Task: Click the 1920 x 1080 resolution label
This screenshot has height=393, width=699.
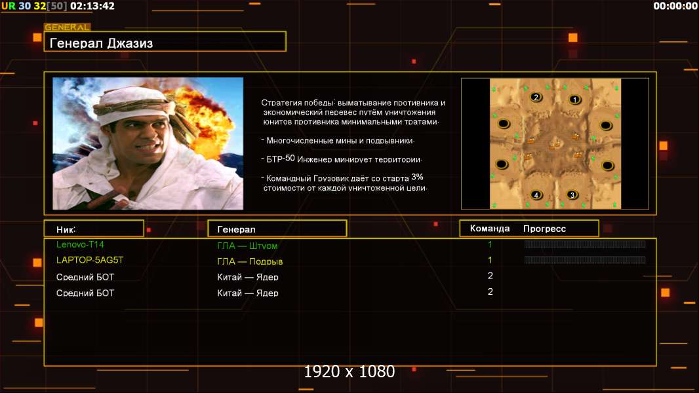Action: 349,371
